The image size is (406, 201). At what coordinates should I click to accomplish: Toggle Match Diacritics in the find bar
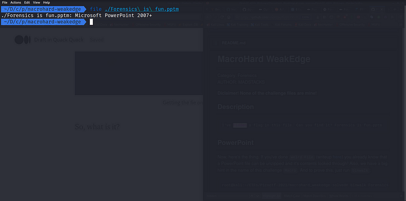(314, 196)
